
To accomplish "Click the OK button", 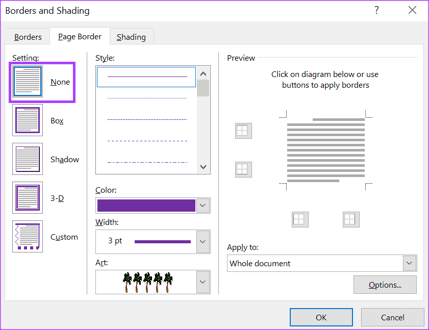I will coord(321,317).
